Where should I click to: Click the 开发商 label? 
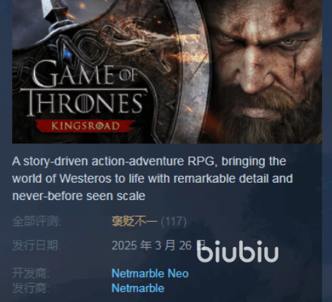(x=31, y=273)
